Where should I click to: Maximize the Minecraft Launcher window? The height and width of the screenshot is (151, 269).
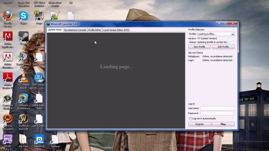(224, 23)
